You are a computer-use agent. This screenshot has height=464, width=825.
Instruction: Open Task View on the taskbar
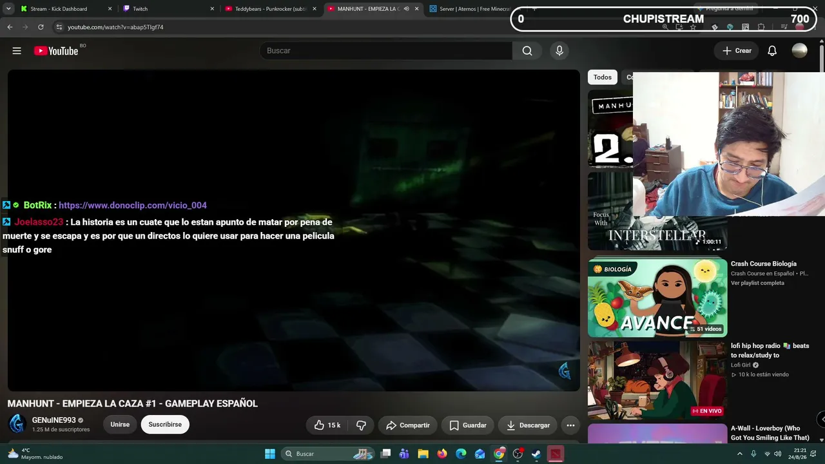pos(385,454)
